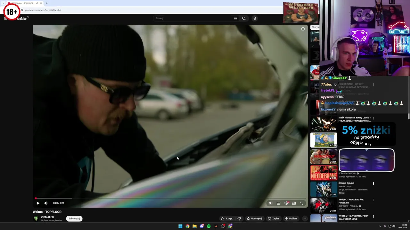This screenshot has height=230, width=410.
Task: Open options for JWP/BC Przez Rap
Action: click(373, 200)
